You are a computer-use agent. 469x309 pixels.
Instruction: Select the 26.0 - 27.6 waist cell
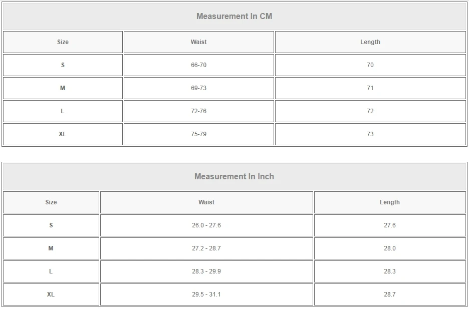(206, 225)
